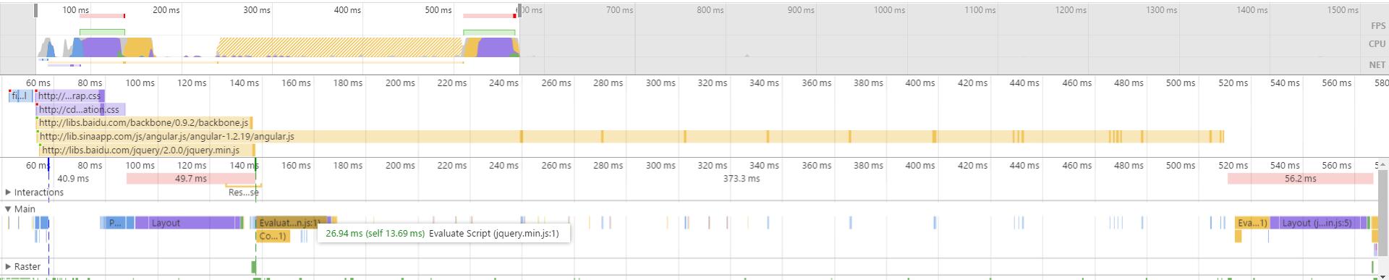This screenshot has height=280, width=1389.
Task: Select the backbone.js network request bar
Action: click(x=145, y=123)
